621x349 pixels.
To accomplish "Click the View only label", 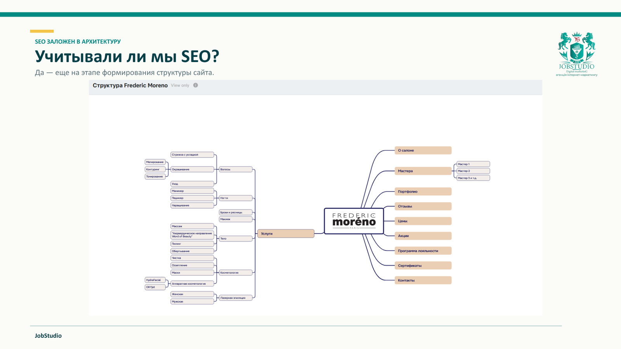I will [180, 85].
